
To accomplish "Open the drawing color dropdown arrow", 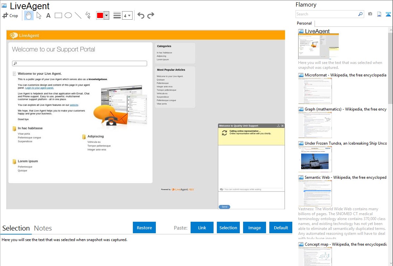I will coord(107,15).
